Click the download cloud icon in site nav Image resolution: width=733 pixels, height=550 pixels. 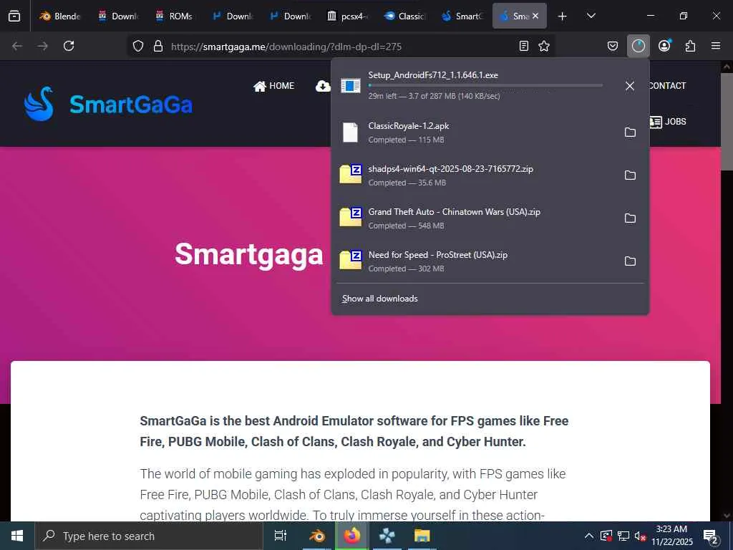tap(323, 86)
